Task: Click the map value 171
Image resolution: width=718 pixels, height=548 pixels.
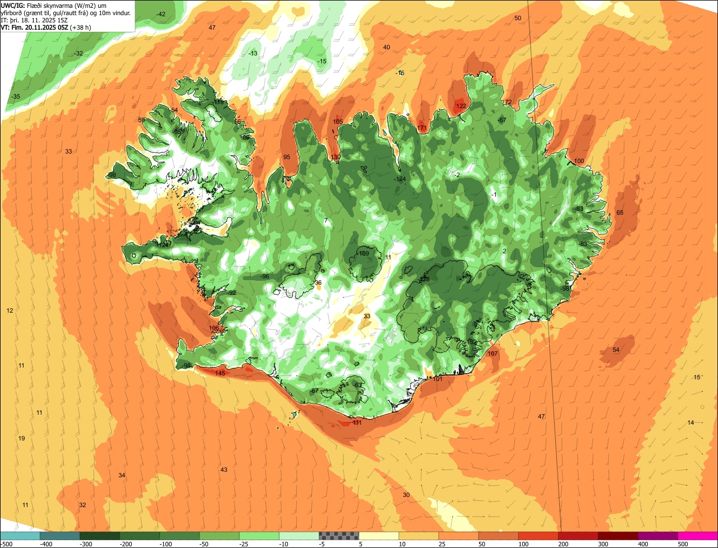Action: tap(422, 128)
